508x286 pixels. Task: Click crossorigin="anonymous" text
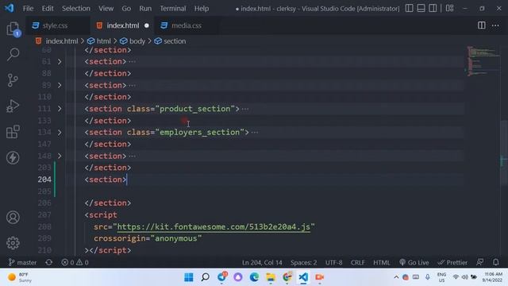148,238
